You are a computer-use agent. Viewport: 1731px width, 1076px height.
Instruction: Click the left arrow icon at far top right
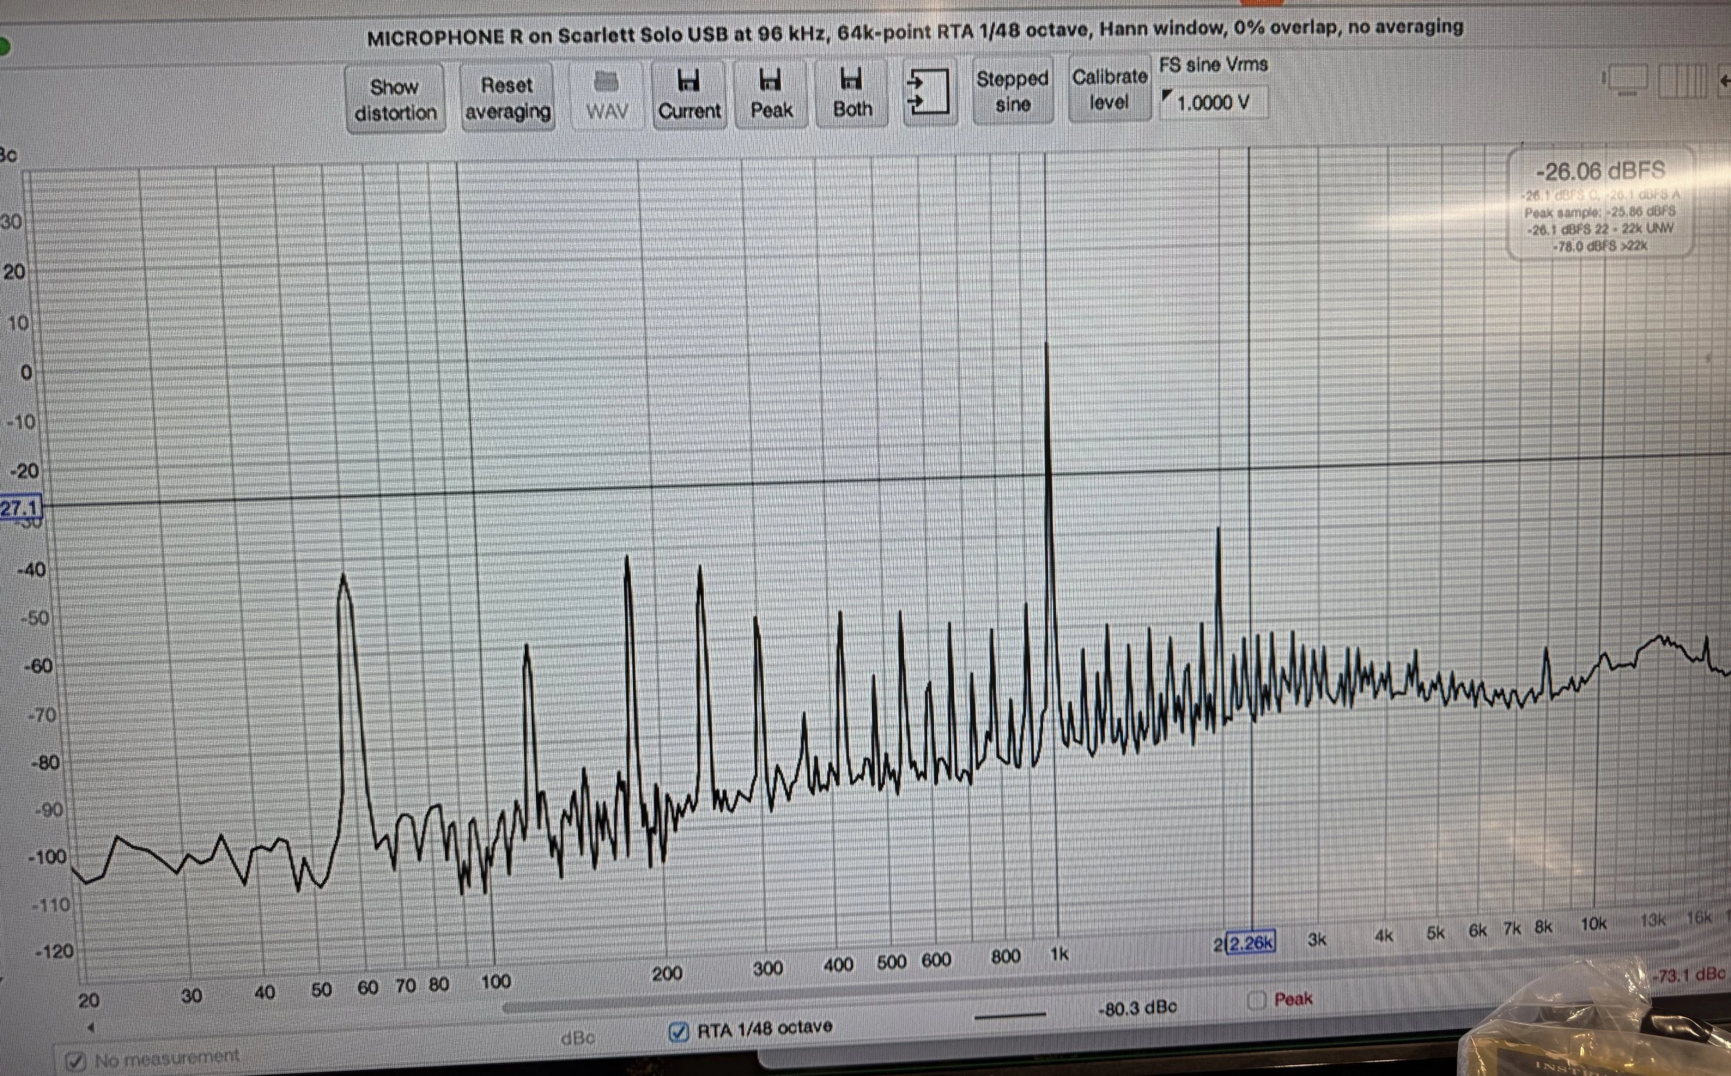[x=1725, y=82]
